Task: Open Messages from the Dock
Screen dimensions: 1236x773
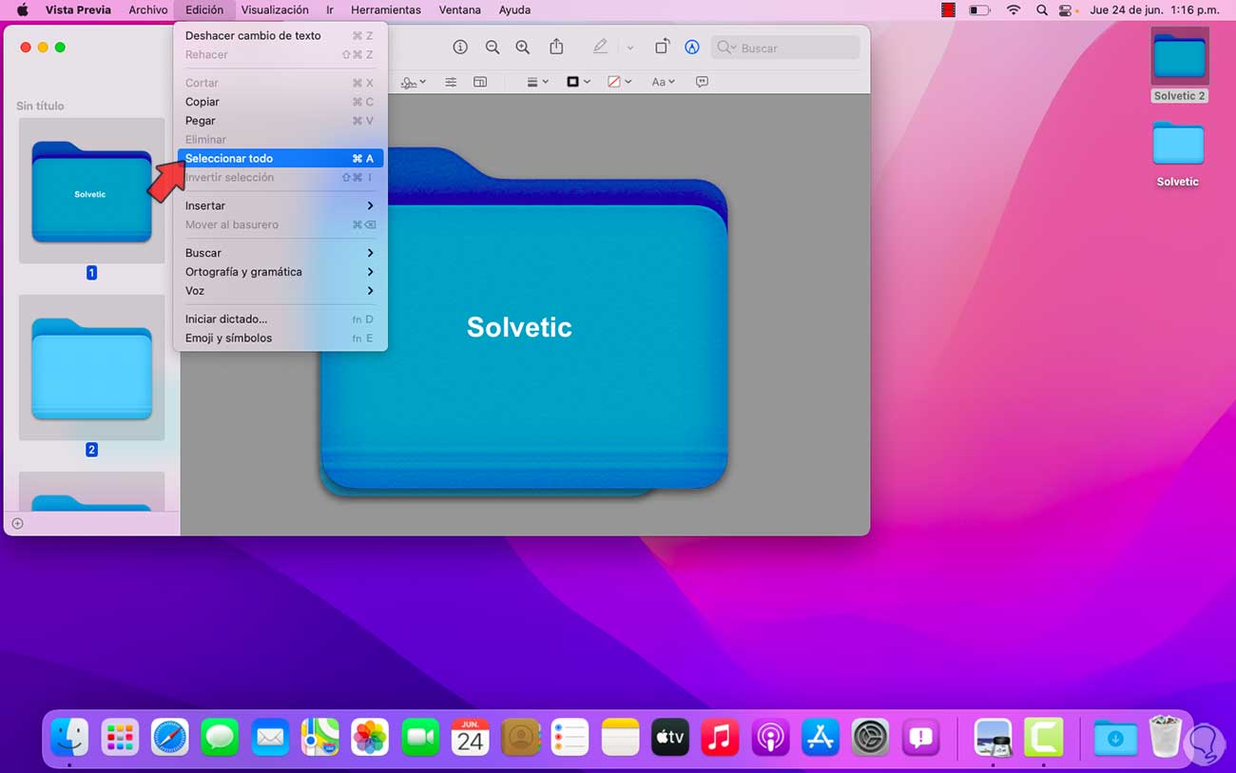Action: pyautogui.click(x=220, y=737)
